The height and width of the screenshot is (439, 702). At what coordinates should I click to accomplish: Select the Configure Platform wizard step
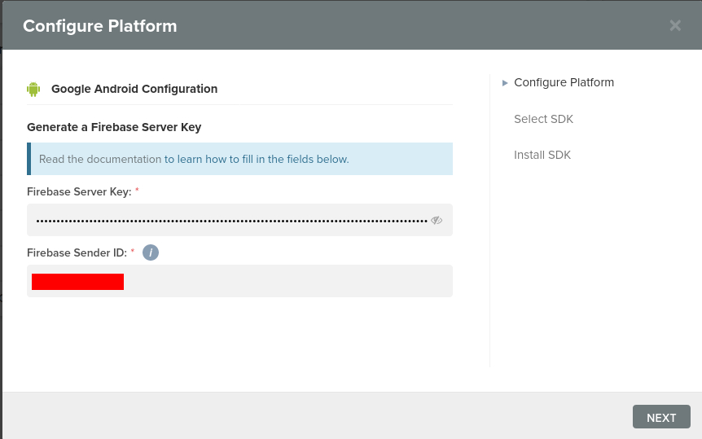click(564, 82)
